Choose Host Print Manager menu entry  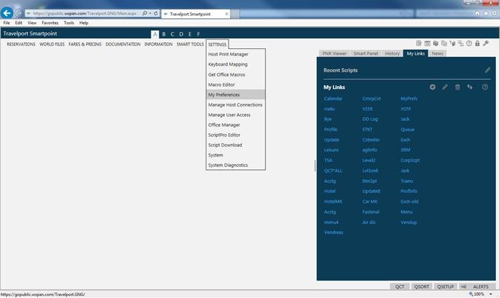click(x=235, y=54)
